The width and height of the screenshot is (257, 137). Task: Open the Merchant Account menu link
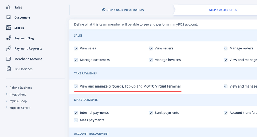pyautogui.click(x=28, y=59)
